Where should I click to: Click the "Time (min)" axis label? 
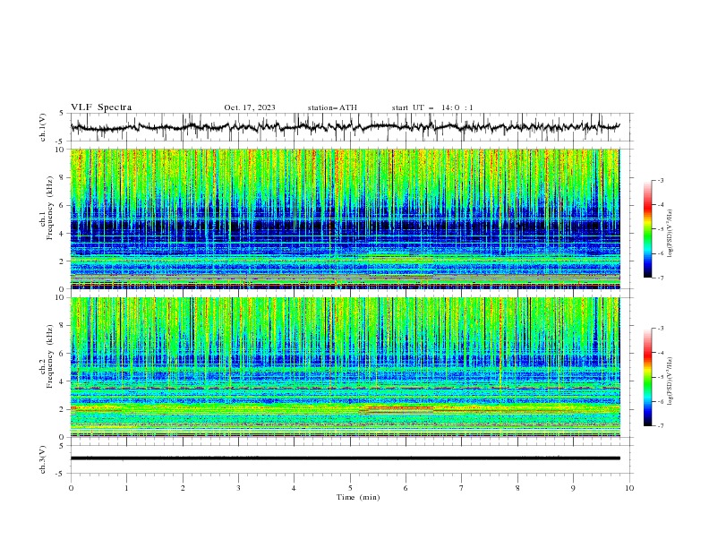358,497
